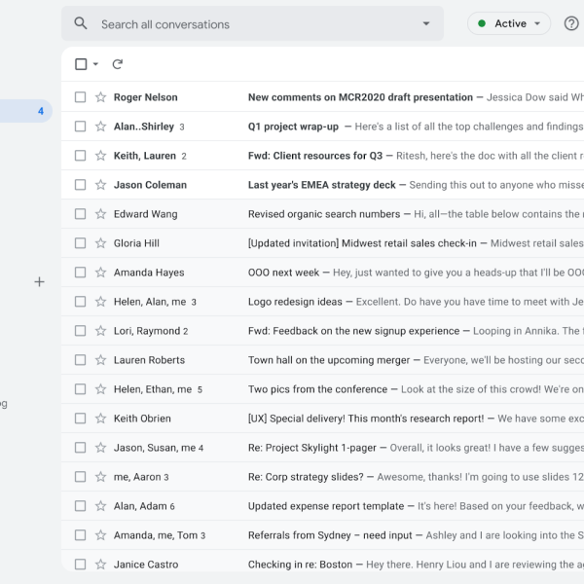Click the plus icon in left sidebar
The width and height of the screenshot is (584, 584).
[39, 282]
